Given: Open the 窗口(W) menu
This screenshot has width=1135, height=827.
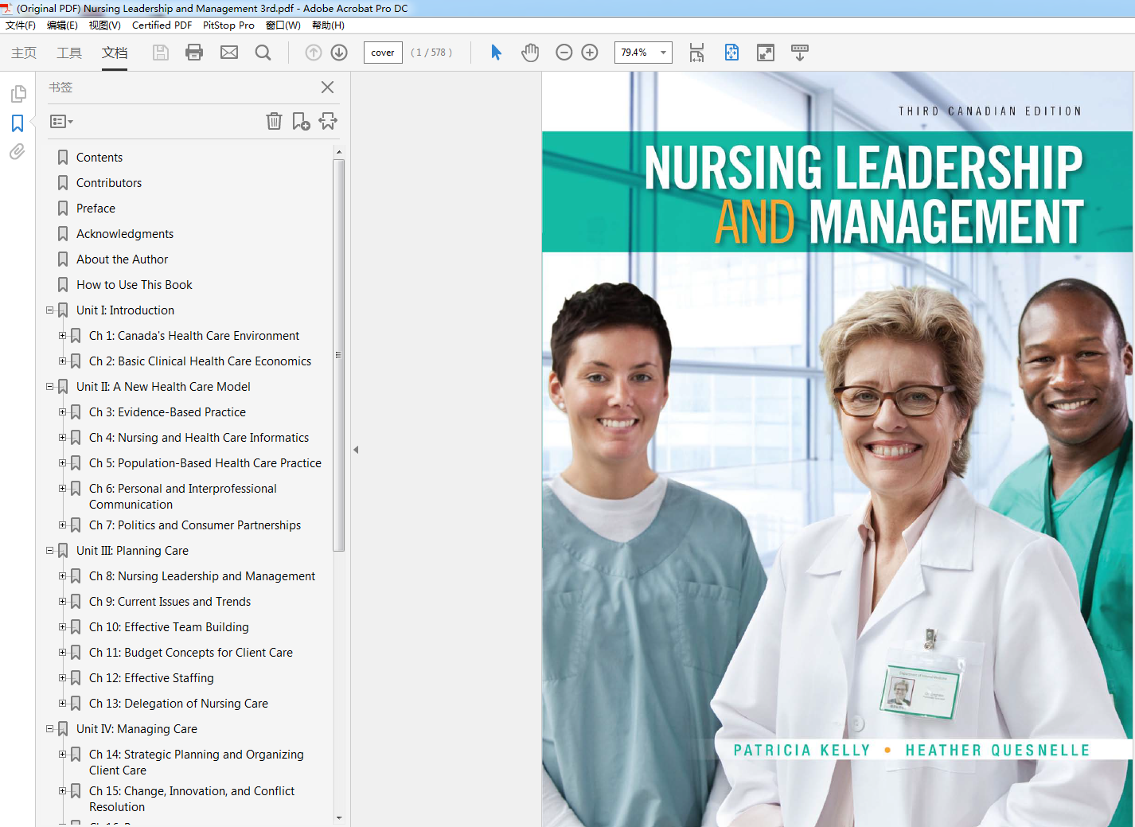Looking at the screenshot, I should pos(283,25).
